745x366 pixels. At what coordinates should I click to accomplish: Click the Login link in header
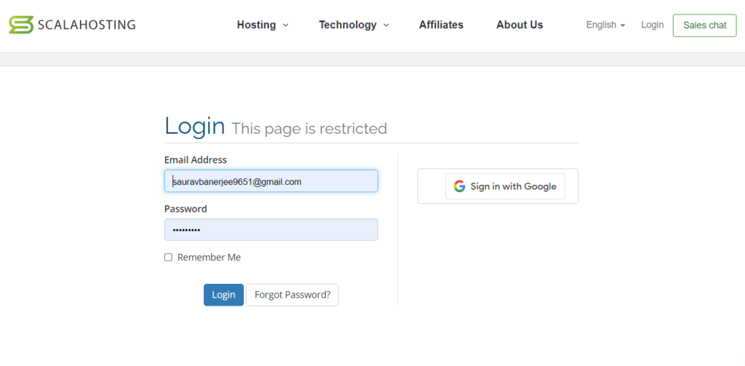[x=653, y=25]
